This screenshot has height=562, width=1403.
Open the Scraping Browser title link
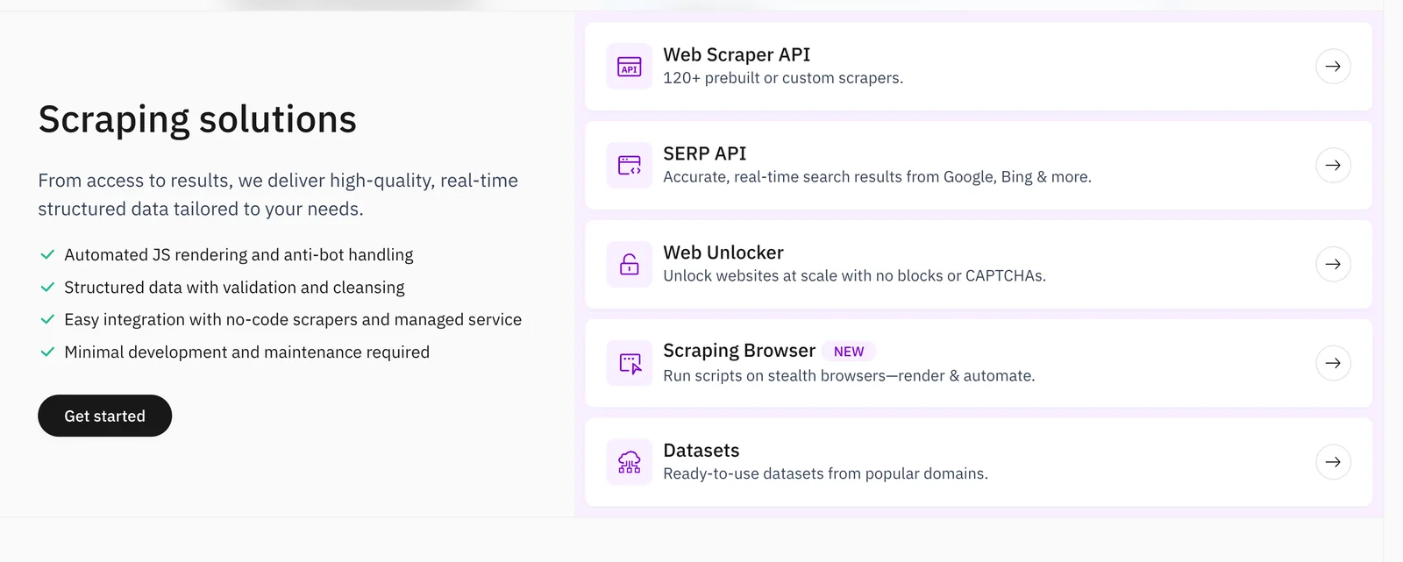pos(738,351)
